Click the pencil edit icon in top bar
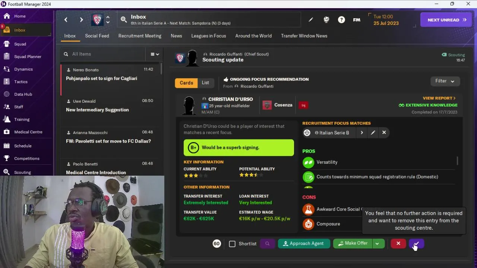Viewport: 477px width, 268px height. point(311,20)
